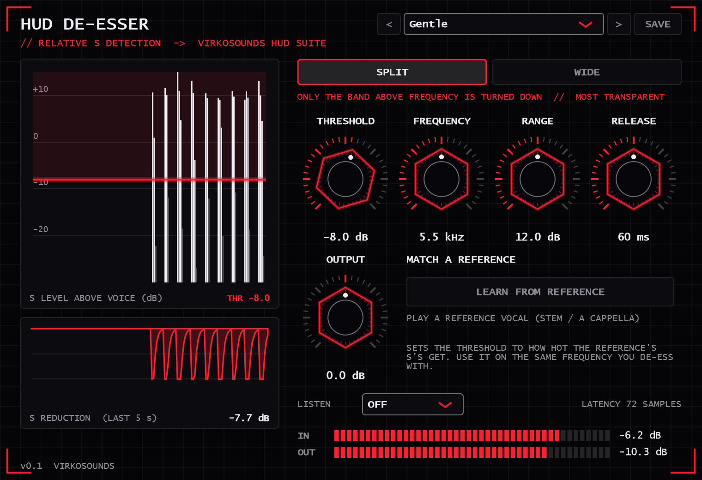Go to the previous preset with the < arrow
The image size is (702, 480).
389,24
